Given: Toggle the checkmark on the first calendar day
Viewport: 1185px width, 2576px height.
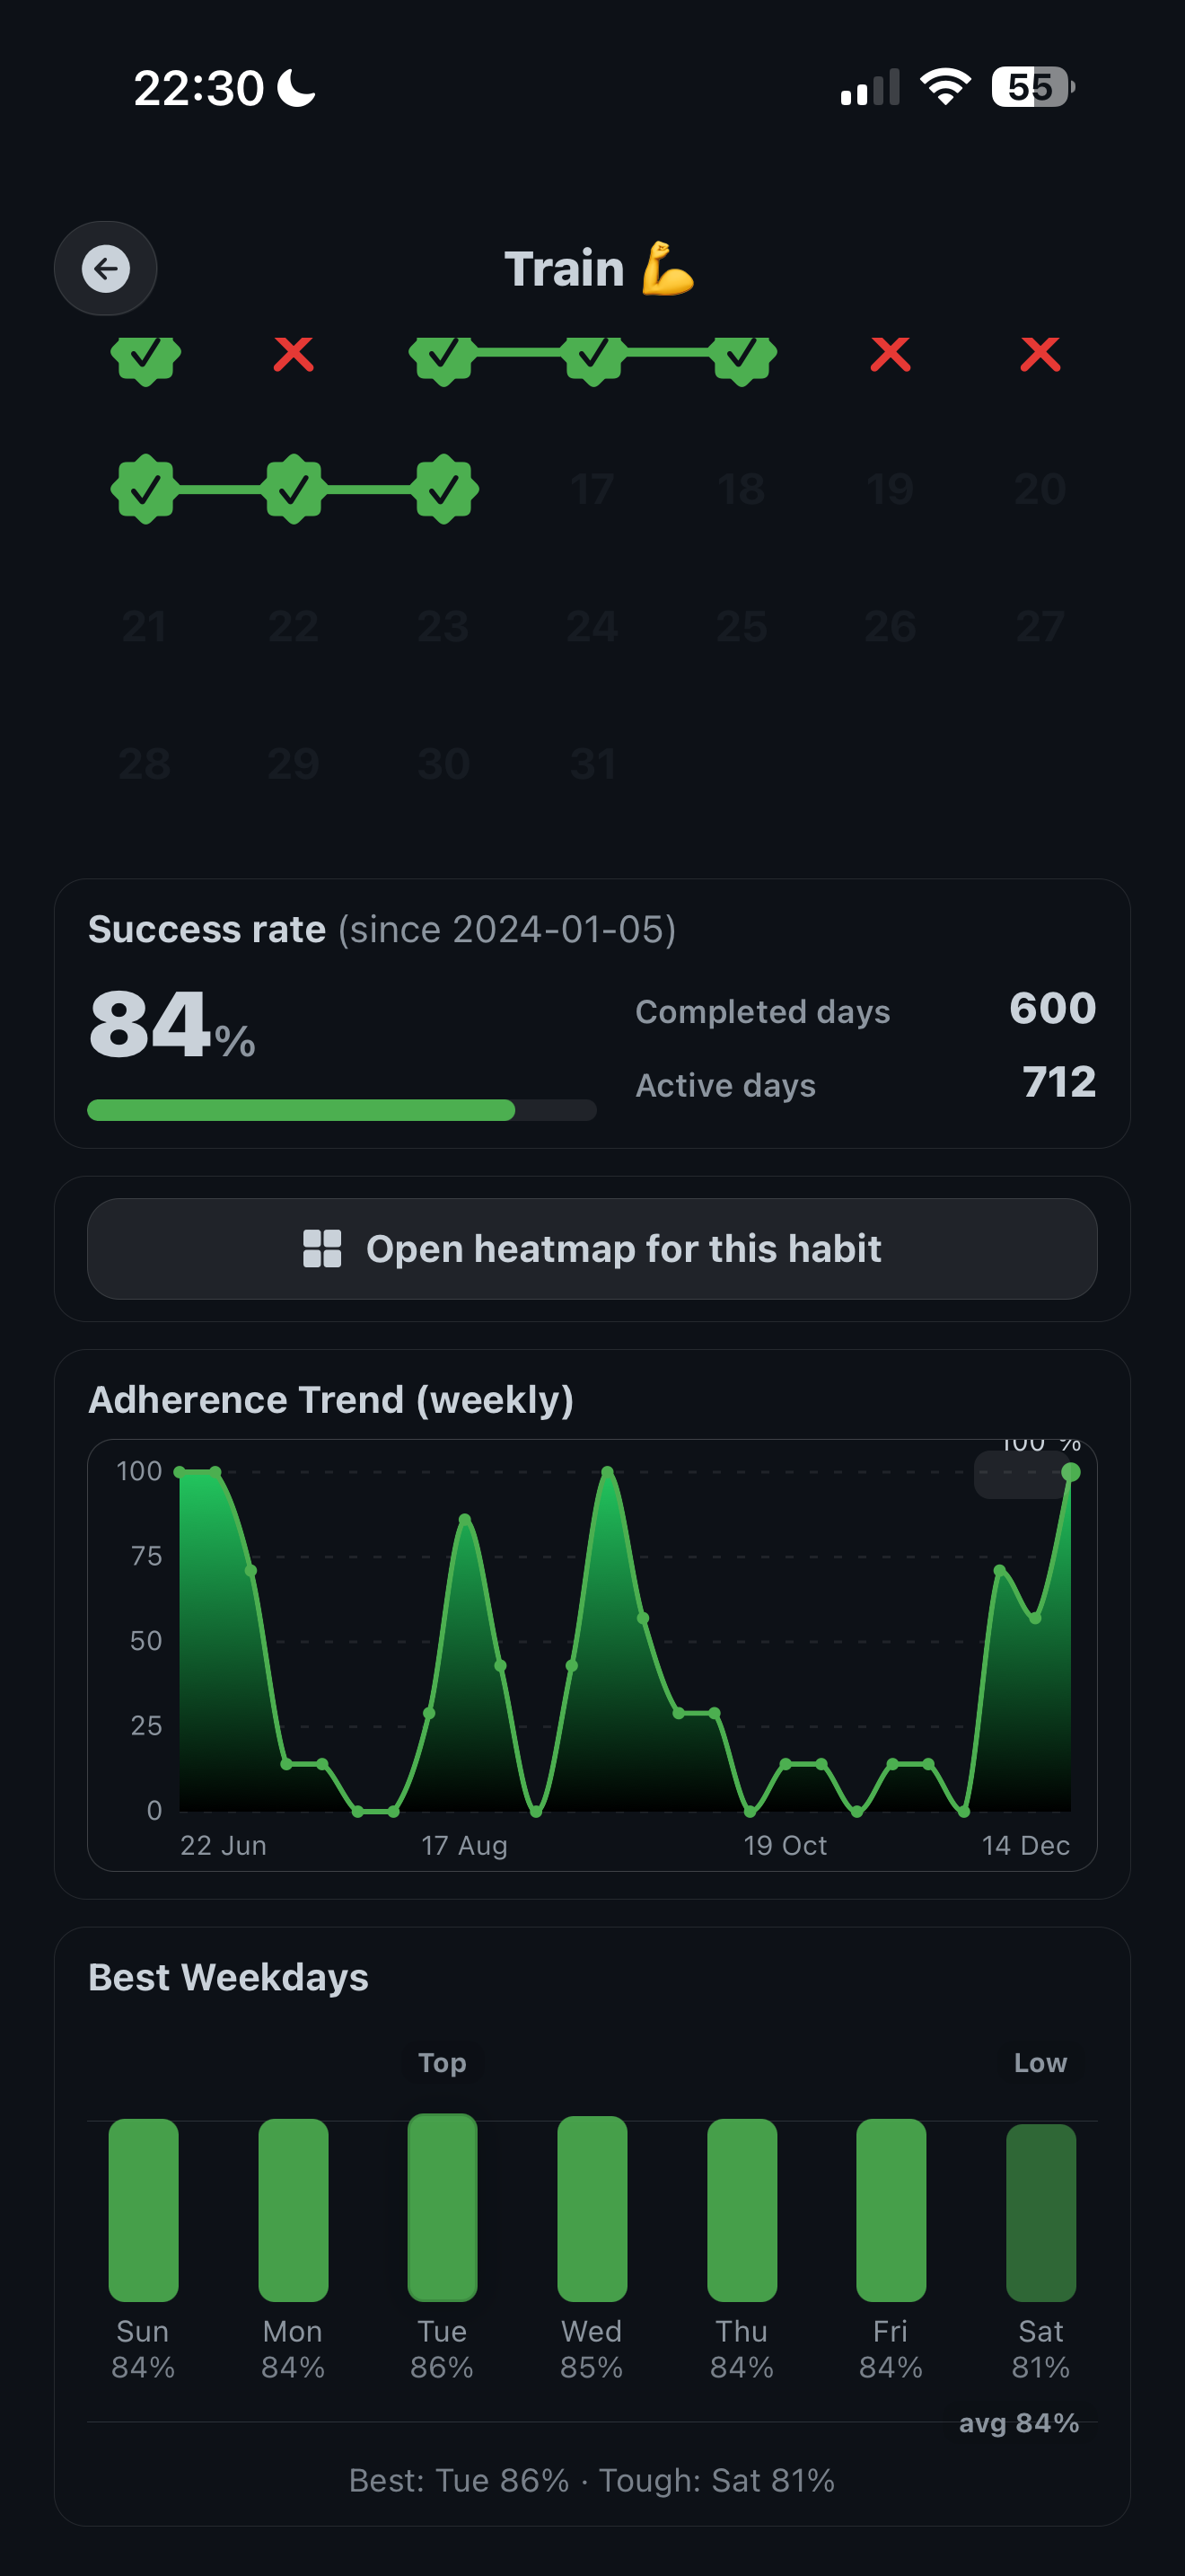Looking at the screenshot, I should [145, 356].
